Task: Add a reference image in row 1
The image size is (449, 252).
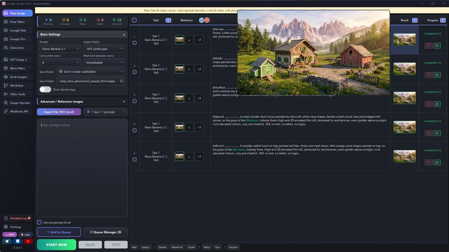Action: [x=189, y=40]
